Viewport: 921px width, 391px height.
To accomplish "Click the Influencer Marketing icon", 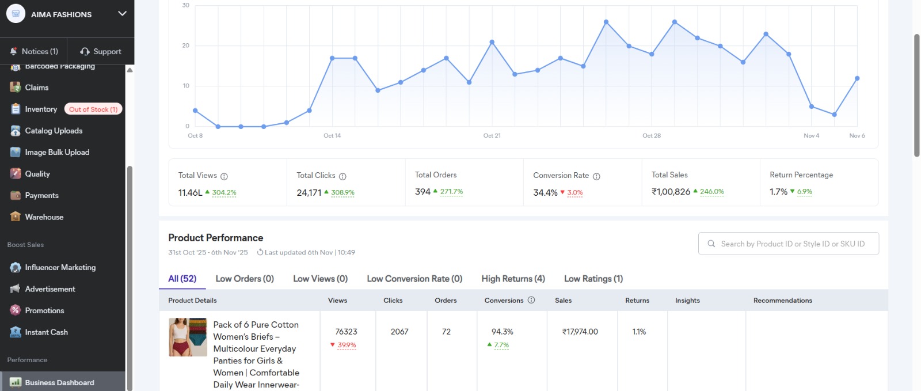I will click(16, 267).
